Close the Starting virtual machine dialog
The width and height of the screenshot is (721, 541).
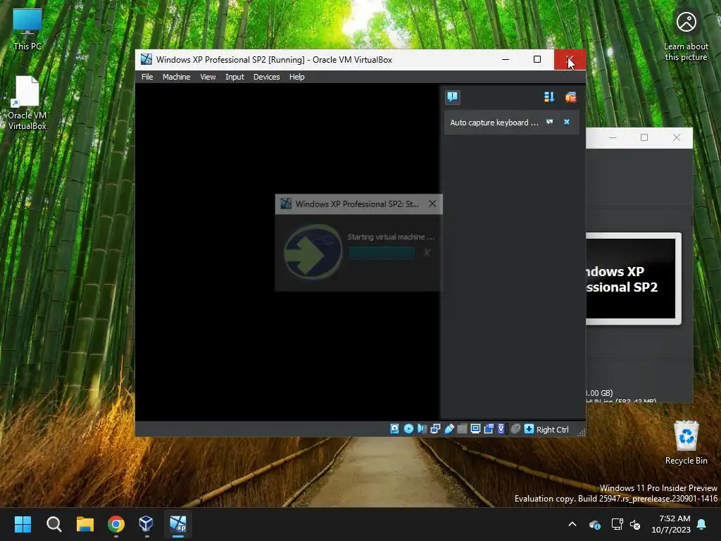click(432, 204)
